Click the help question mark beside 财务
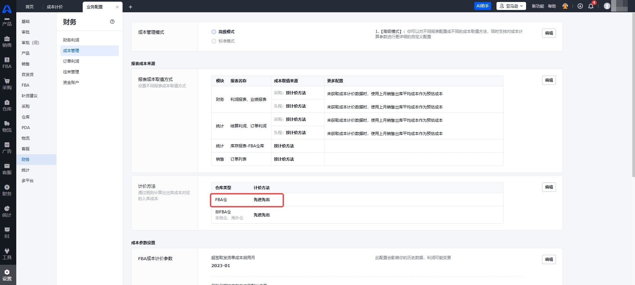Image resolution: width=635 pixels, height=285 pixels. coord(112,22)
